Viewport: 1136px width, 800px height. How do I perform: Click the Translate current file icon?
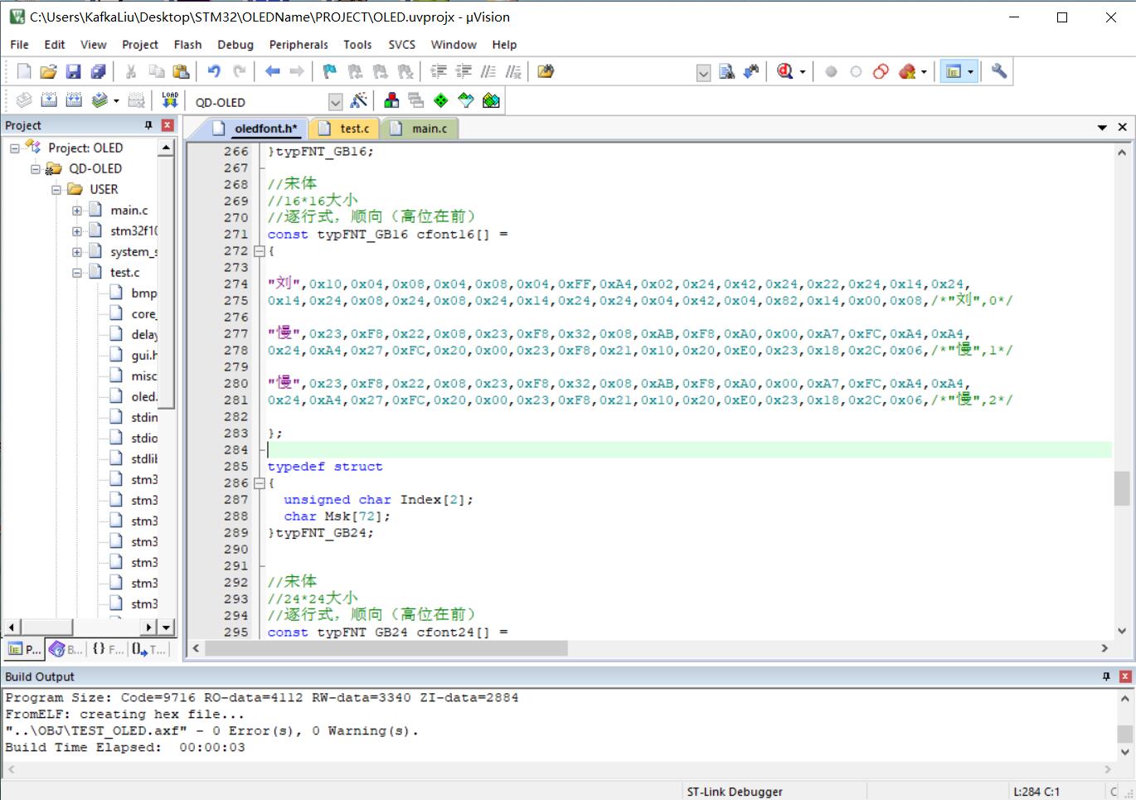24,101
